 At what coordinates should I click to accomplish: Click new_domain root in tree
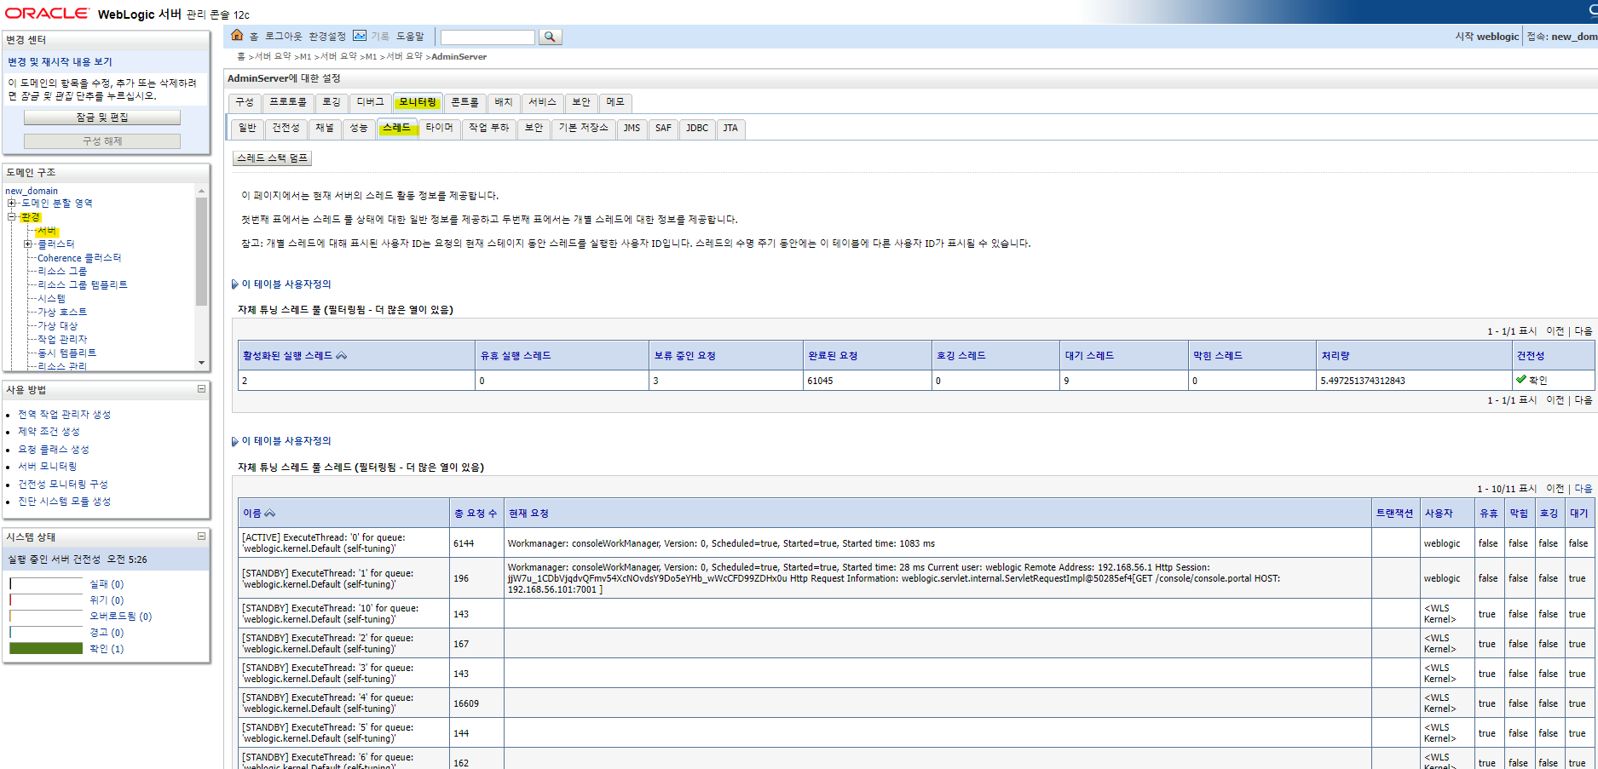click(32, 191)
